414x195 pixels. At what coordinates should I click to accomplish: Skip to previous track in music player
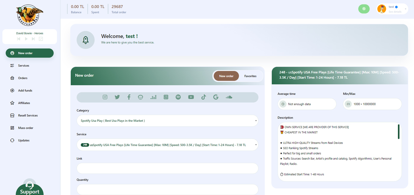tap(18, 39)
